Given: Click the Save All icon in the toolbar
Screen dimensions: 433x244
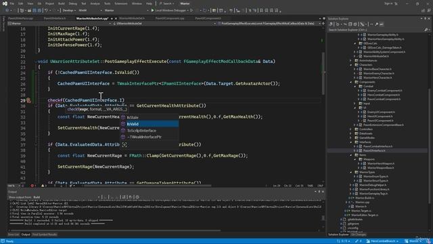Looking at the screenshot, I should coord(40,11).
